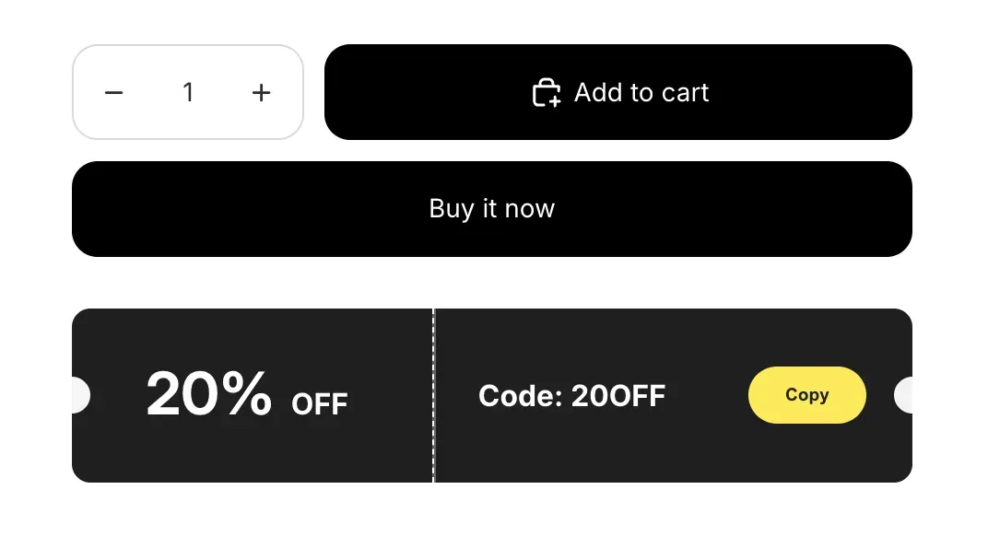Screen dimensions: 988x536
Task: Click the Buy it now label text
Action: [x=491, y=208]
